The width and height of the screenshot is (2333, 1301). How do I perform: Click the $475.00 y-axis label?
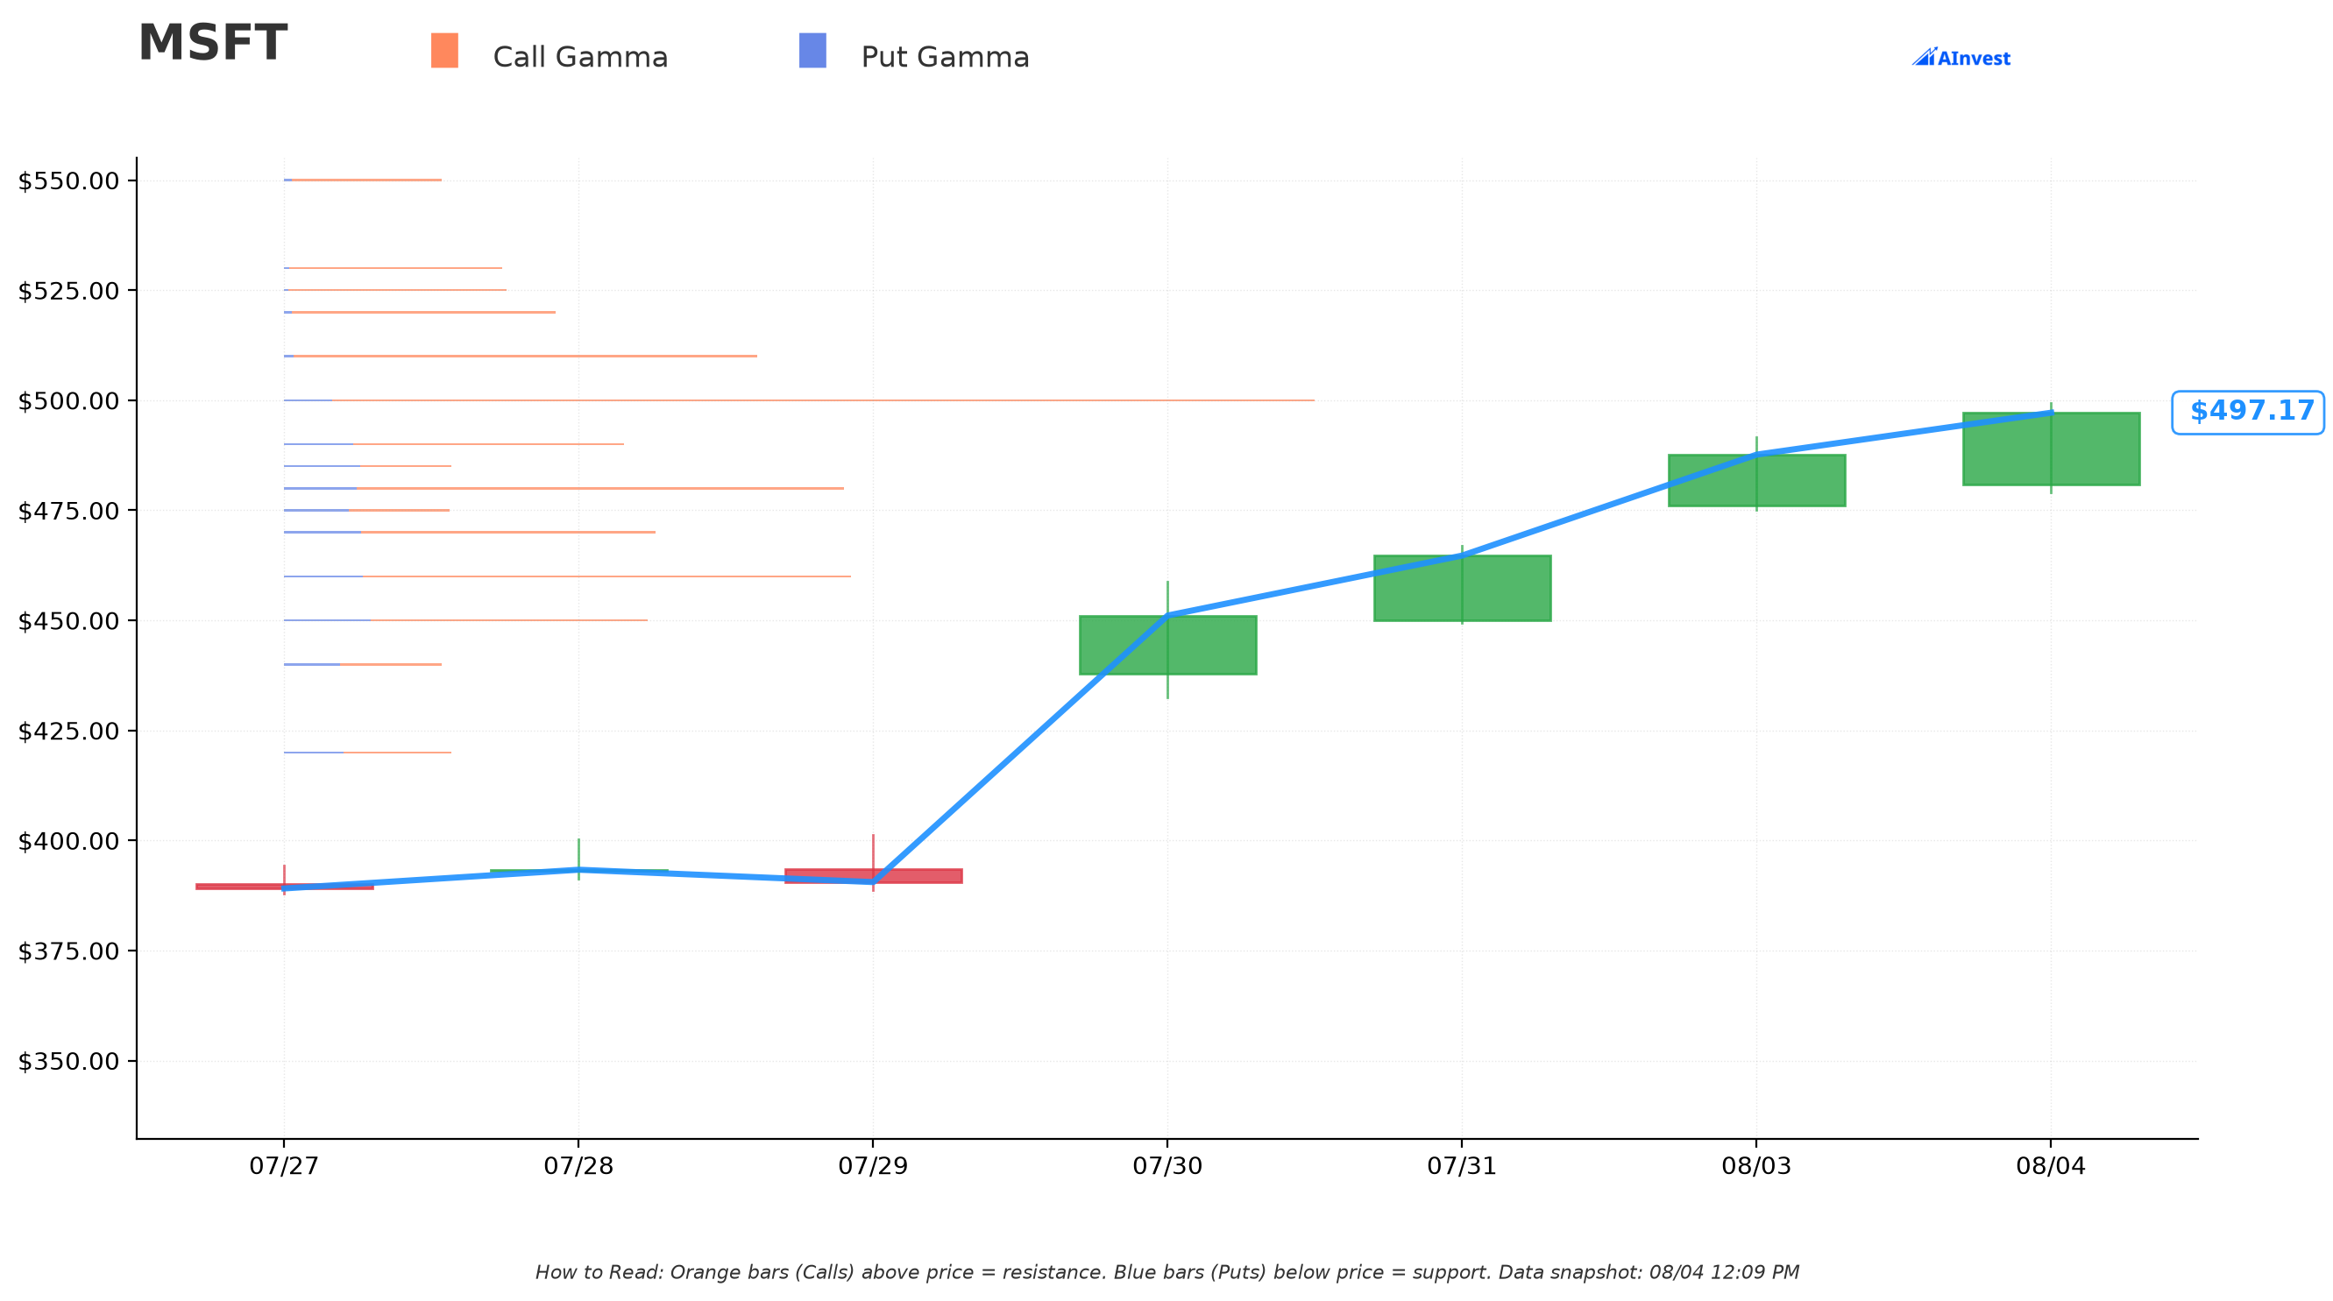[69, 512]
